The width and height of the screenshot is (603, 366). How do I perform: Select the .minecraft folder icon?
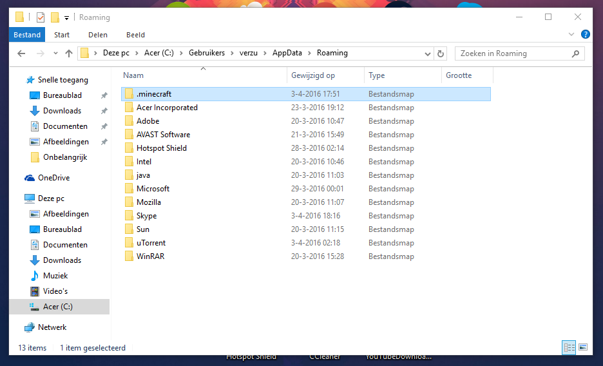(129, 94)
